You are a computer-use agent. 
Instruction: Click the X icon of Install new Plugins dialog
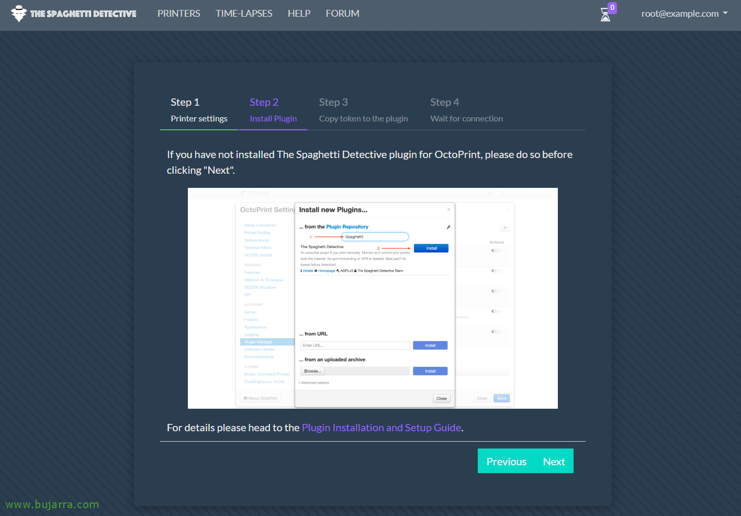point(448,210)
